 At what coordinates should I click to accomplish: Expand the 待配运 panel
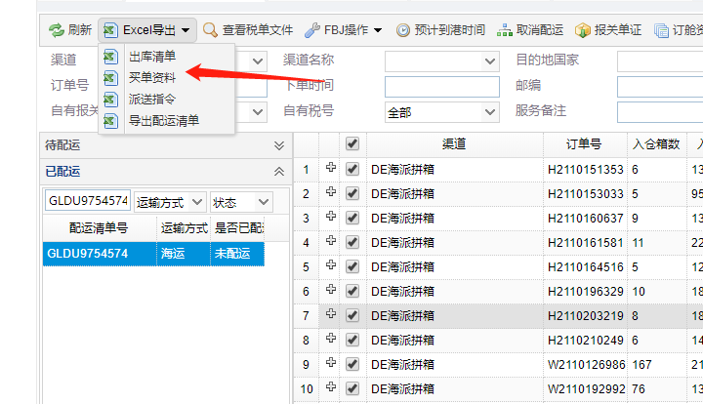click(279, 145)
